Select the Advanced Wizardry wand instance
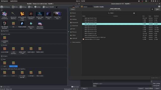The width and height of the screenshot is (161, 90). (x=13, y=14)
